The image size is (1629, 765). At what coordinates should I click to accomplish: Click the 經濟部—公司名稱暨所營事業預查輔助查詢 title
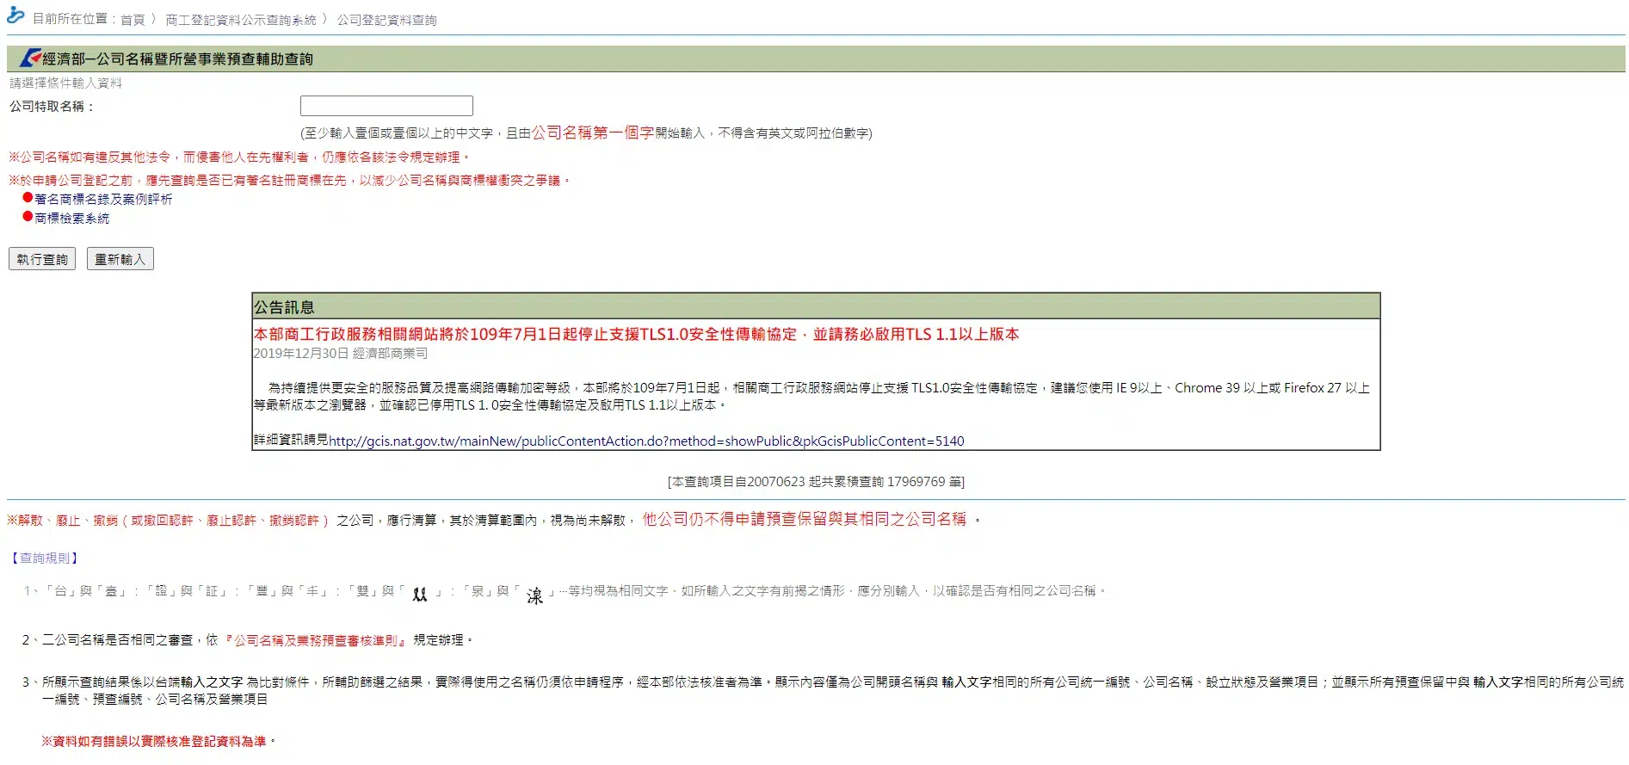point(178,59)
